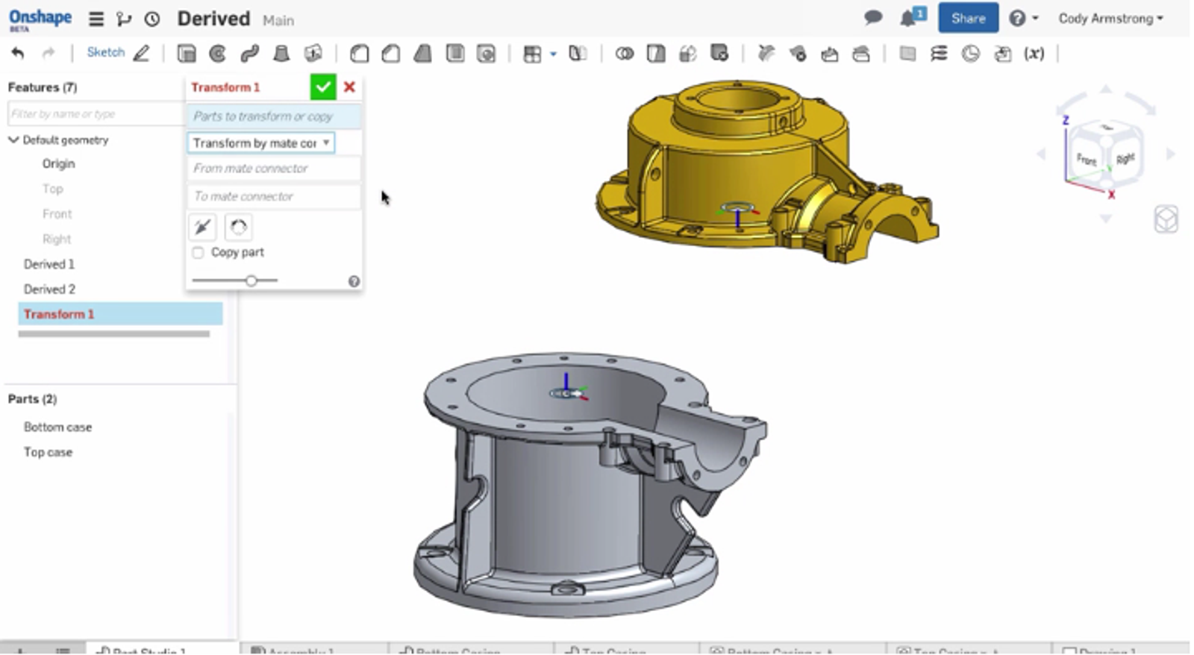The width and height of the screenshot is (1194, 655).
Task: Click the Loft tool icon
Action: click(x=281, y=54)
